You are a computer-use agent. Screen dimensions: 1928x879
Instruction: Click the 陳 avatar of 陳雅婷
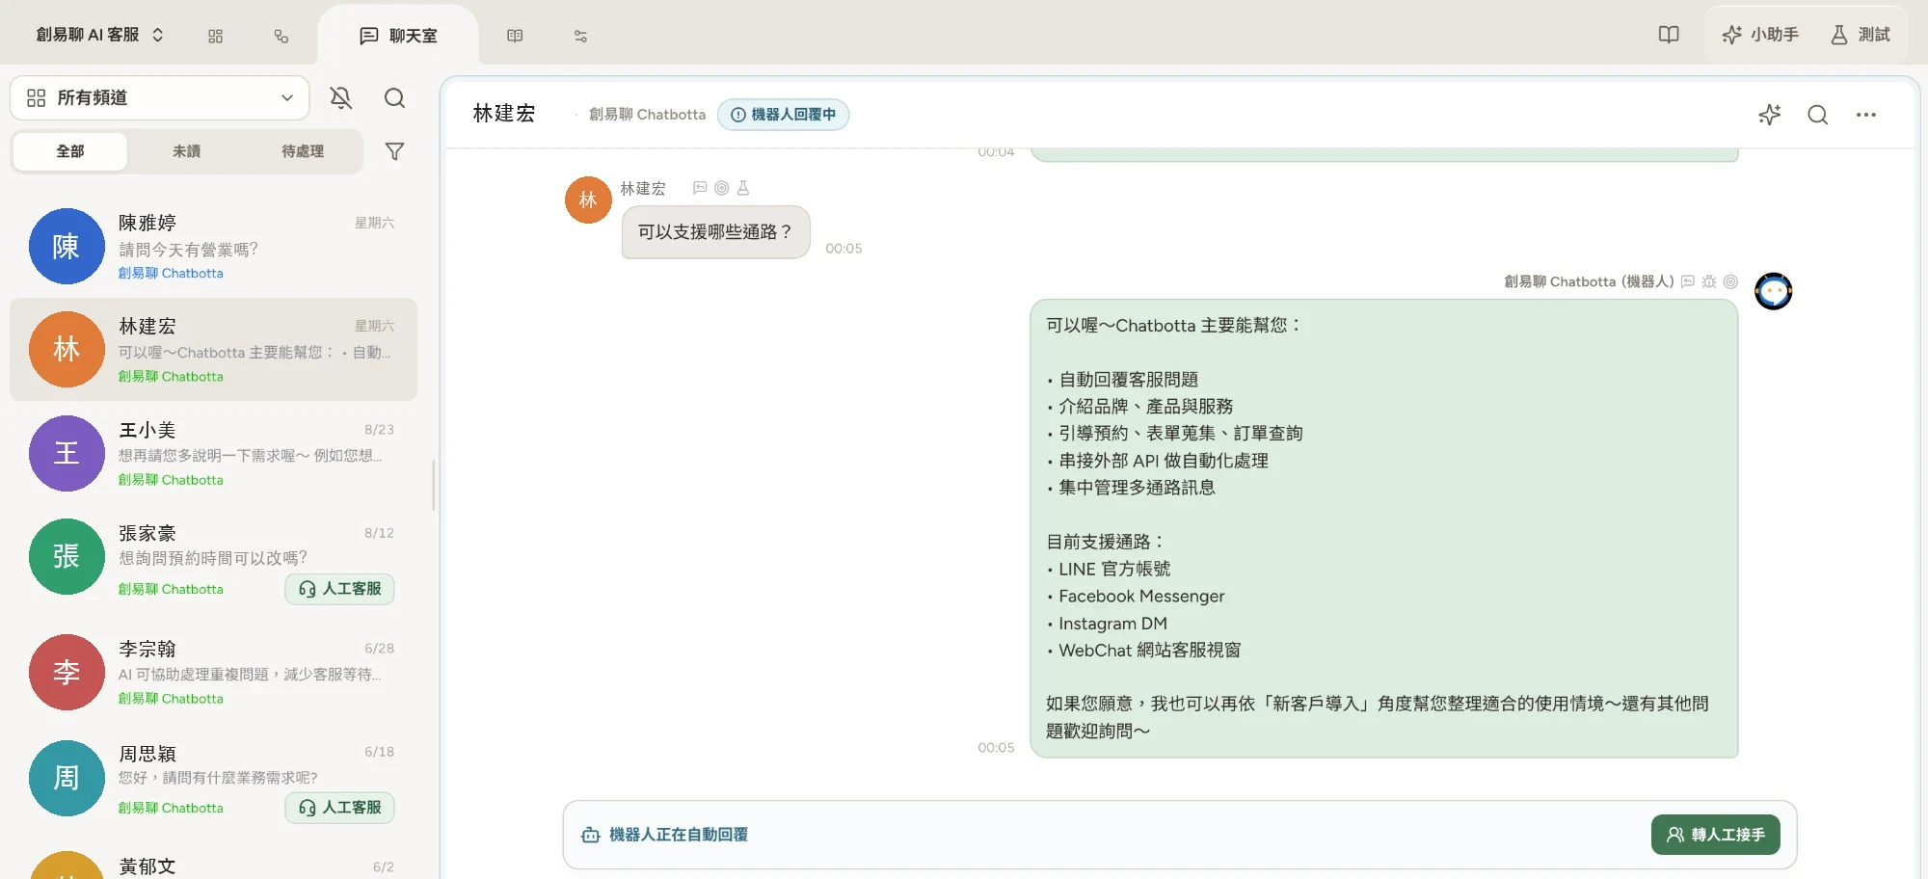point(67,247)
